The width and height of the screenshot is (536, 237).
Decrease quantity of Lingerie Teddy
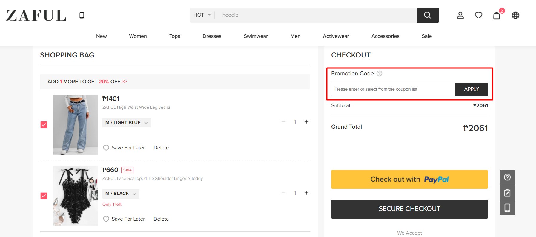click(284, 193)
